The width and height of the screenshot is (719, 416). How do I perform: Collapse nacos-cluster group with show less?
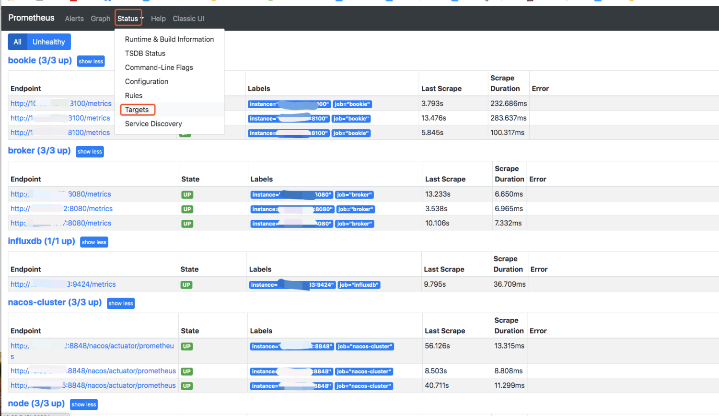pyautogui.click(x=121, y=304)
